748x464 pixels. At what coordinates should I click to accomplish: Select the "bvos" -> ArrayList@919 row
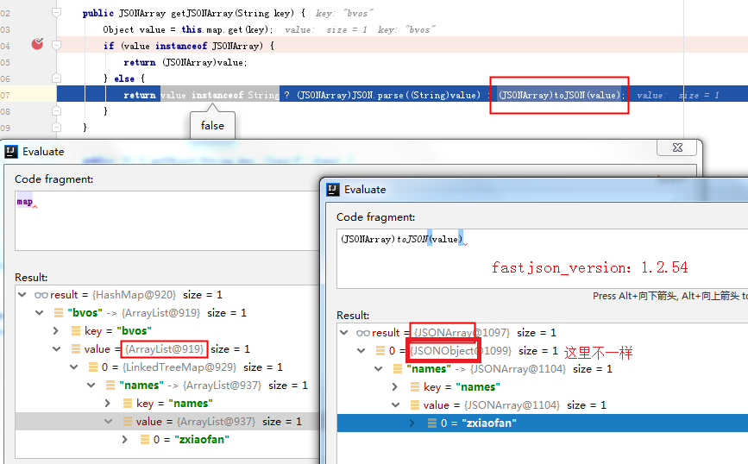(x=167, y=313)
